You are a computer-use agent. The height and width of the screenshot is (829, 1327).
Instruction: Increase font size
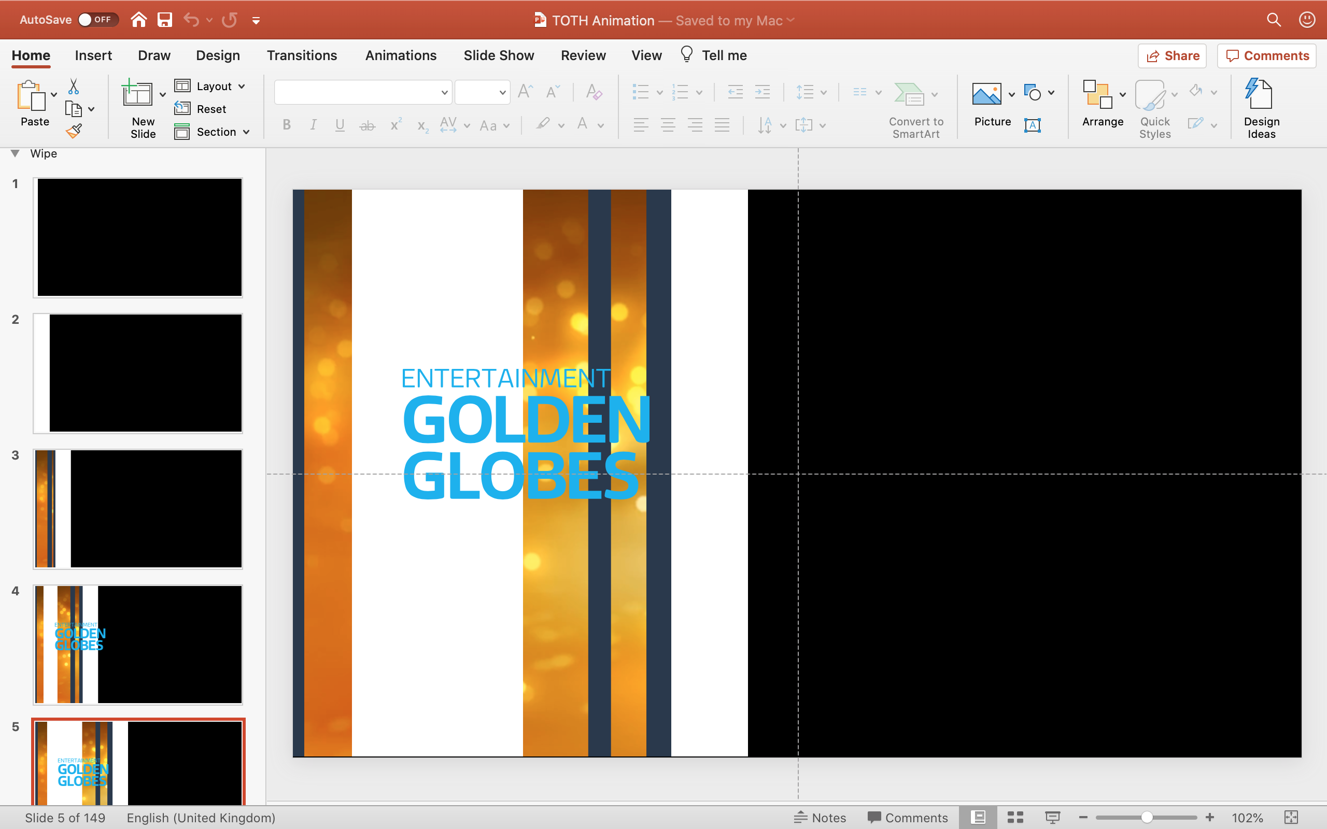tap(525, 92)
